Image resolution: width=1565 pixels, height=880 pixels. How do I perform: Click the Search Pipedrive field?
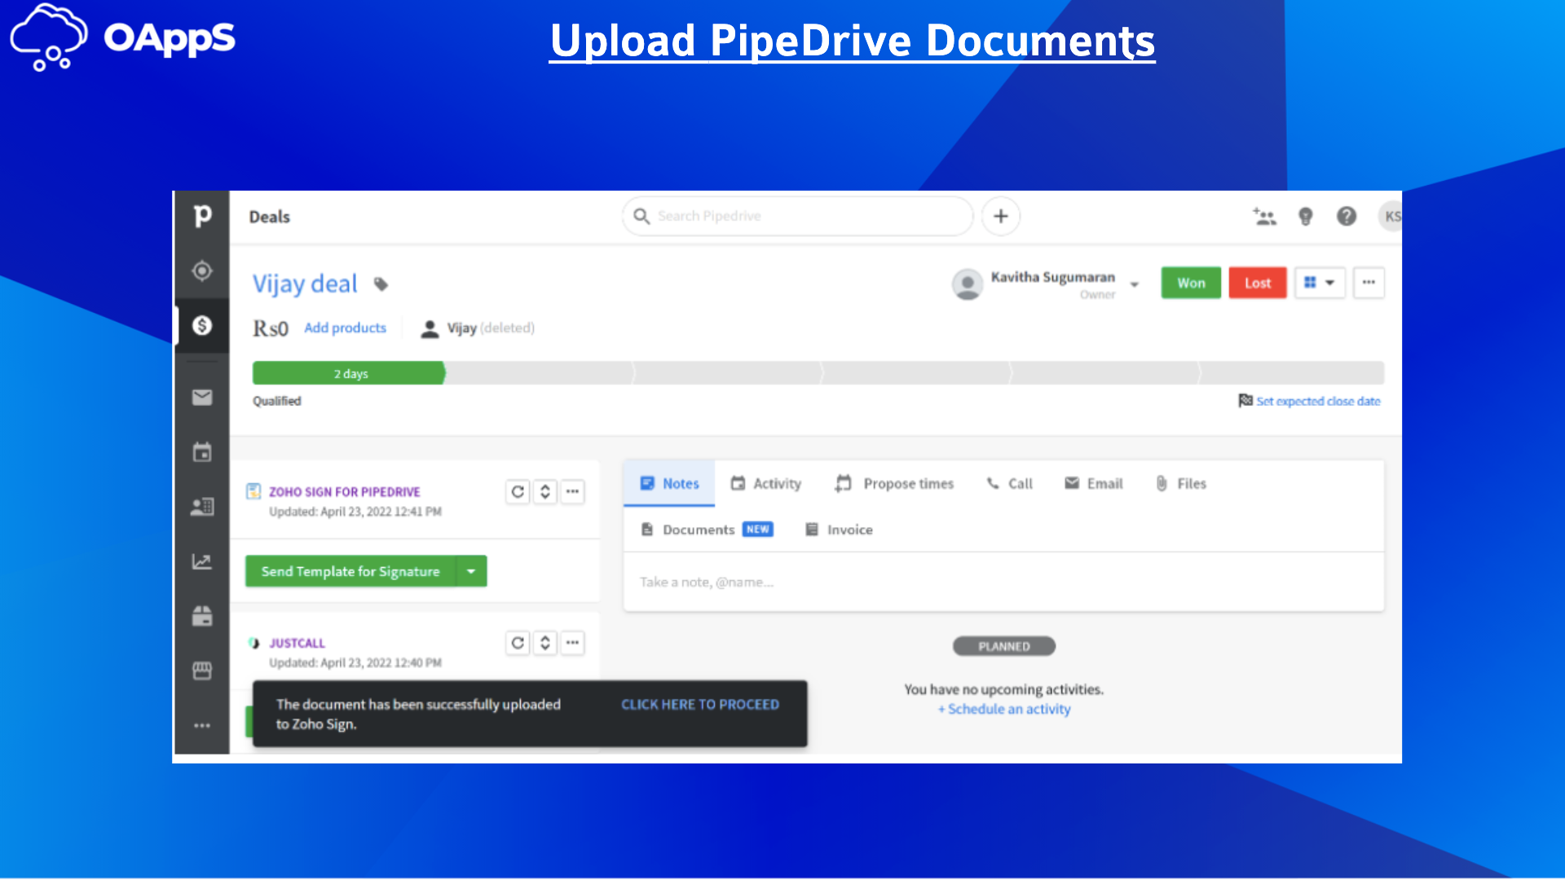798,216
